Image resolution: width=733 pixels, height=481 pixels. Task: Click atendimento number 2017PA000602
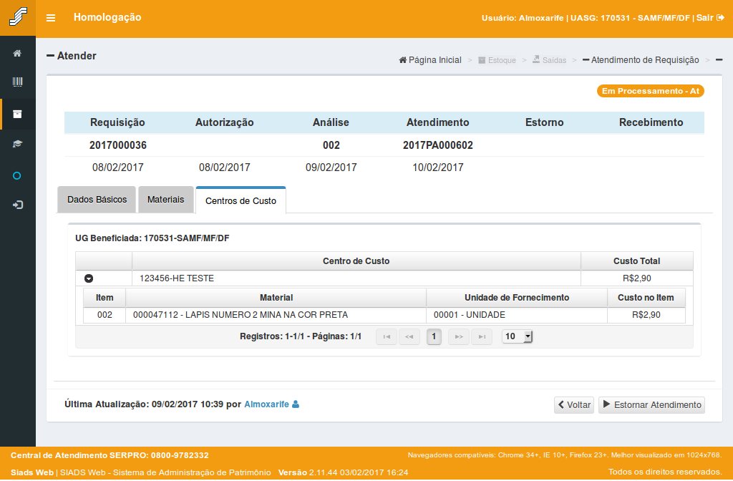437,145
